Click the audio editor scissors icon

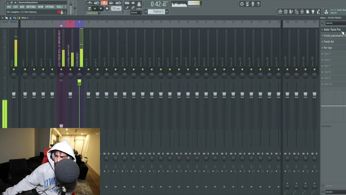pyautogui.click(x=247, y=4)
